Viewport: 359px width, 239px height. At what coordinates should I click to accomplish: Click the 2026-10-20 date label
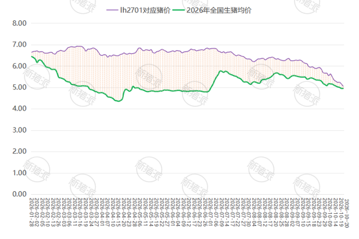point(346,213)
